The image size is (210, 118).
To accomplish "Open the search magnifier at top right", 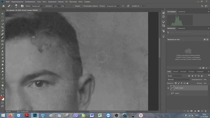I will click(x=202, y=6).
